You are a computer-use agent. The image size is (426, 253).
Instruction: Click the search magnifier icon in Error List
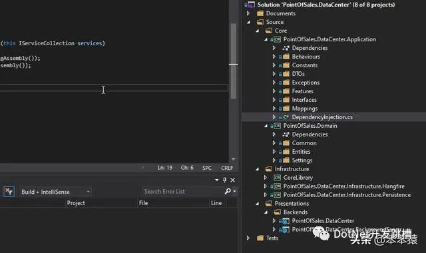(228, 191)
